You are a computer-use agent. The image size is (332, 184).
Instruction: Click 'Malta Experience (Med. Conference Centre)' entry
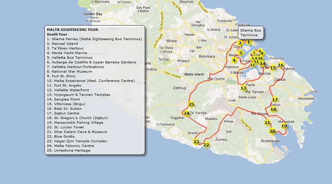tap(91, 81)
